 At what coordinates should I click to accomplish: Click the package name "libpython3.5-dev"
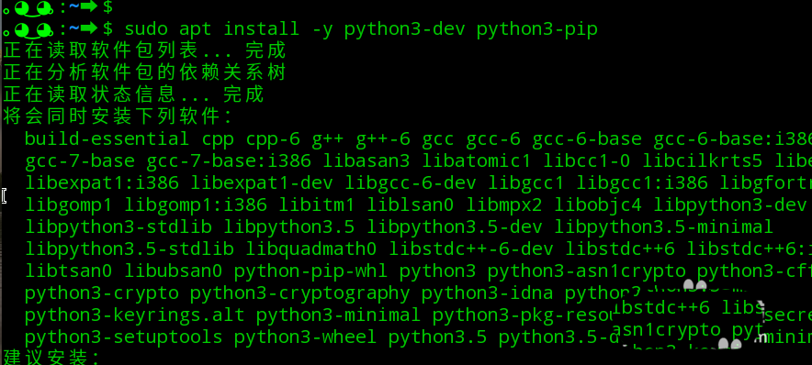[454, 227]
